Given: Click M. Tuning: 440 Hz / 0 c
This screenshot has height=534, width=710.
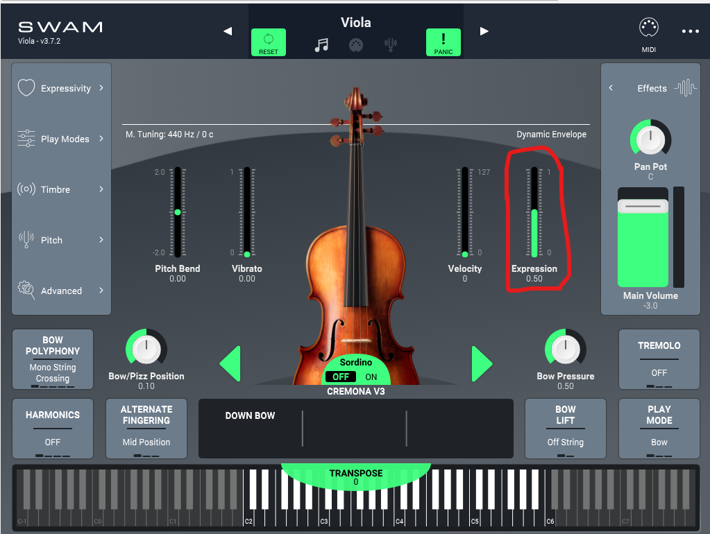Looking at the screenshot, I should (x=169, y=135).
